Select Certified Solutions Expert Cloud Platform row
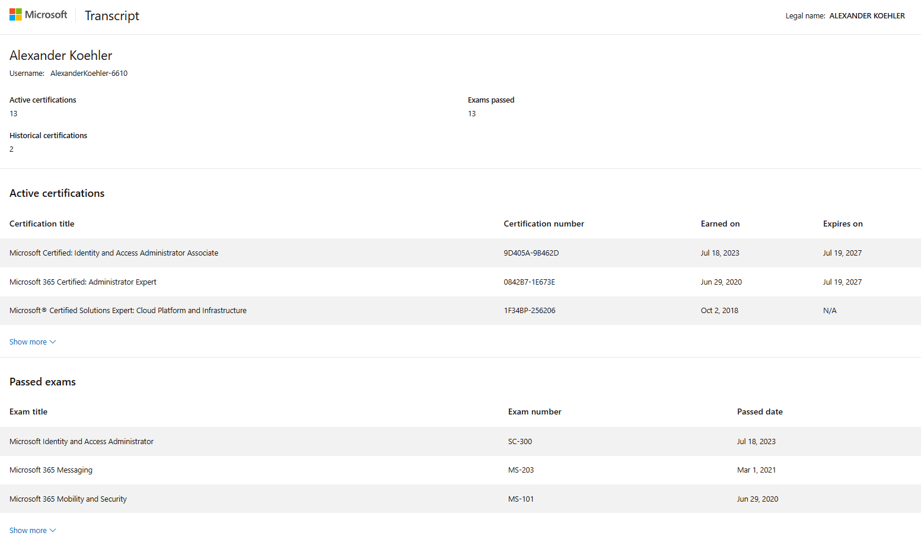This screenshot has height=539, width=921. pos(128,311)
